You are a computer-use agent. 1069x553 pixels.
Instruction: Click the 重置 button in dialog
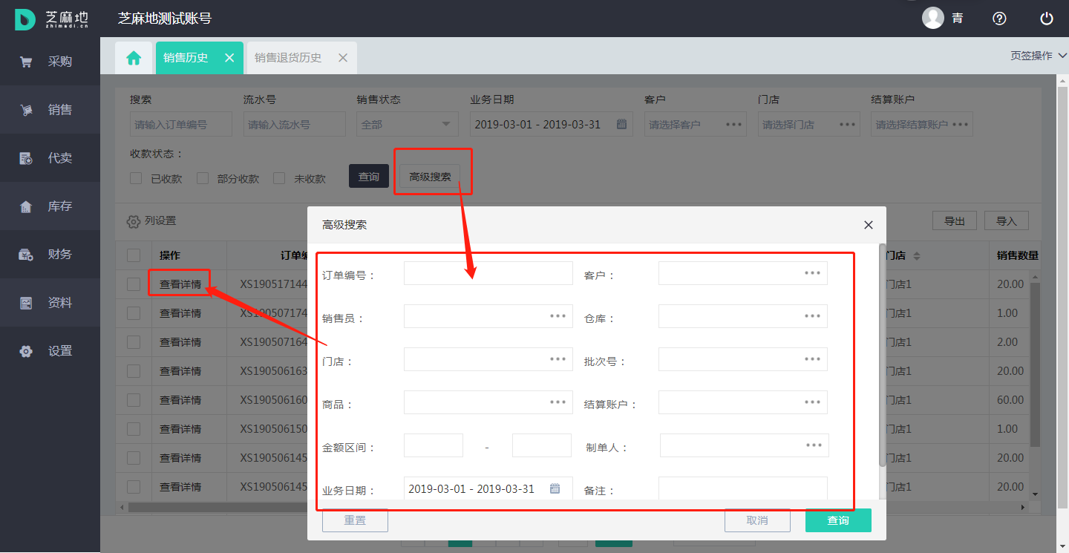(355, 520)
